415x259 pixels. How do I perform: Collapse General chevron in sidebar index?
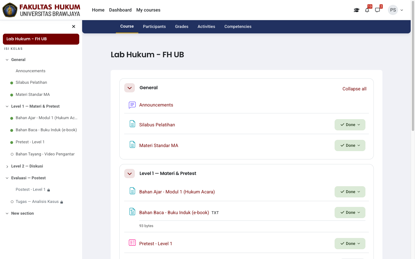point(7,60)
